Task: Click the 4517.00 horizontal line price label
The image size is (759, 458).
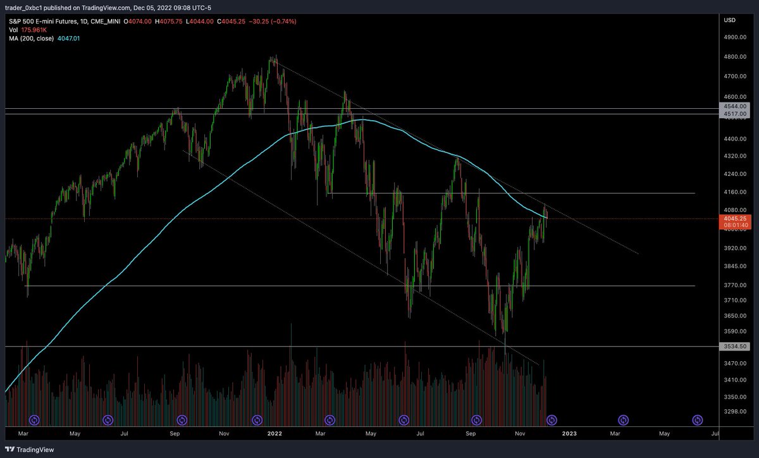Action: pos(735,114)
